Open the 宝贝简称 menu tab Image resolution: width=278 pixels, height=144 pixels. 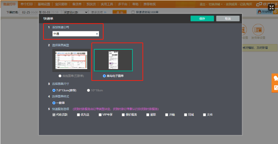[x=61, y=4]
